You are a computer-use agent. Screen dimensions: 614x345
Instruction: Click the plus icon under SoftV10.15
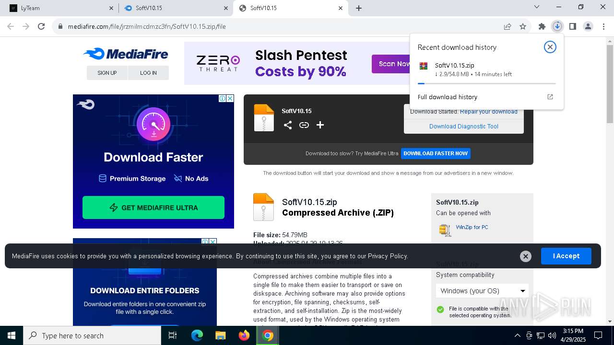(320, 125)
